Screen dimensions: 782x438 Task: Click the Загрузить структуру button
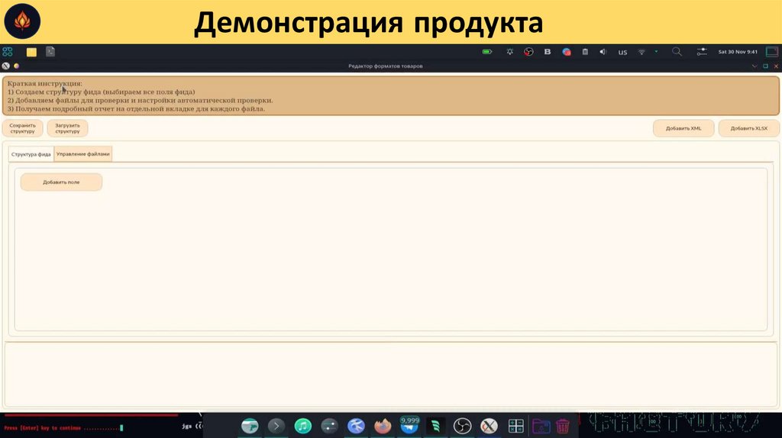pos(67,128)
